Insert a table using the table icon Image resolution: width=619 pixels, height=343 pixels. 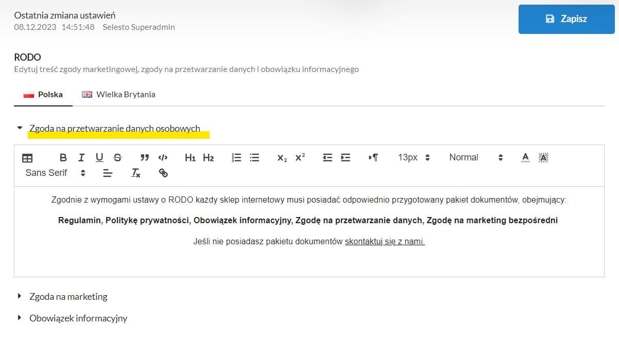[x=27, y=158]
